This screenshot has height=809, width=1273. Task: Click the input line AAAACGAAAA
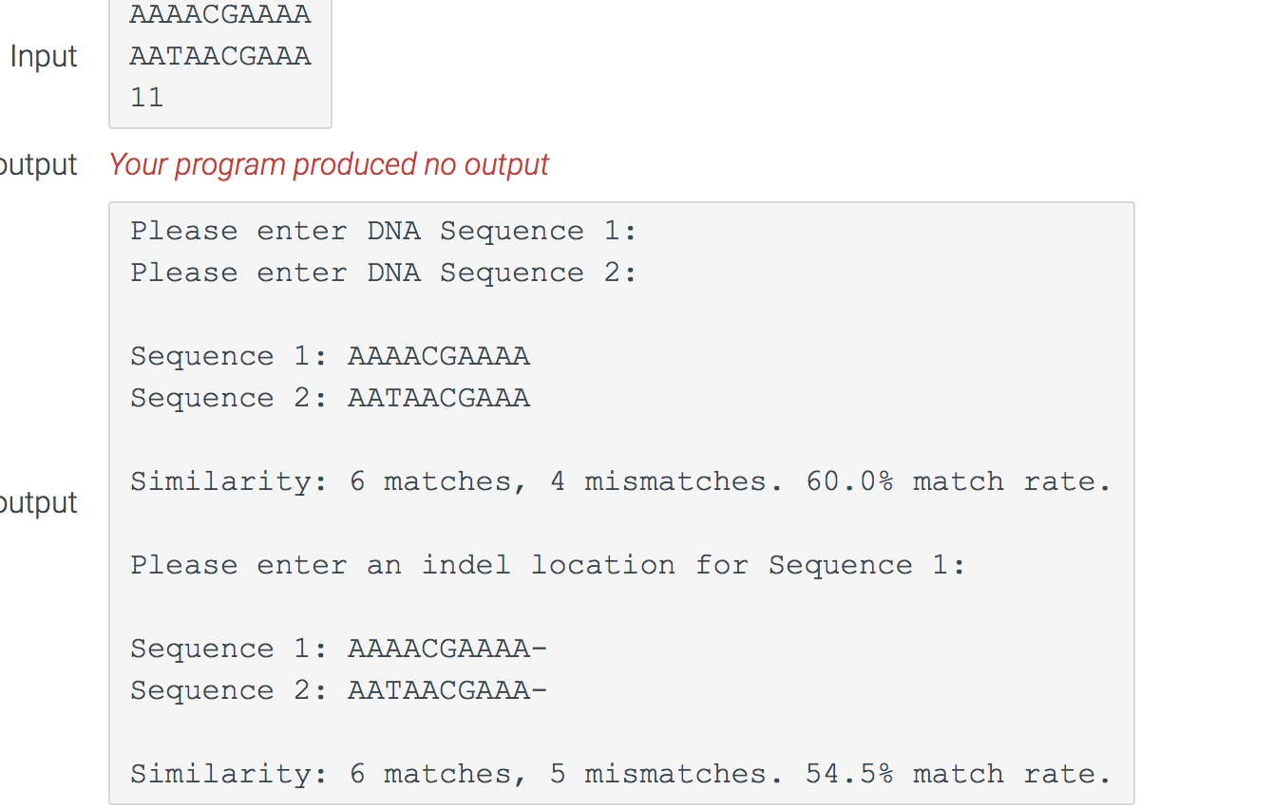pyautogui.click(x=220, y=14)
